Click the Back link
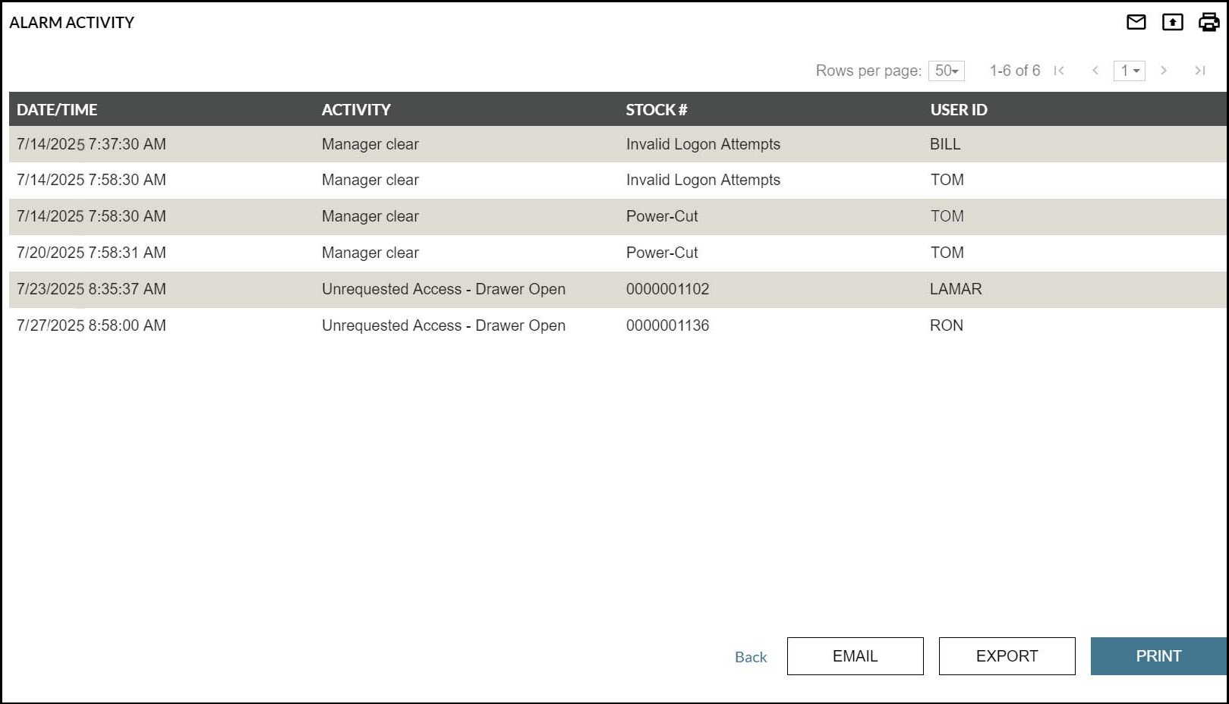 click(x=750, y=657)
